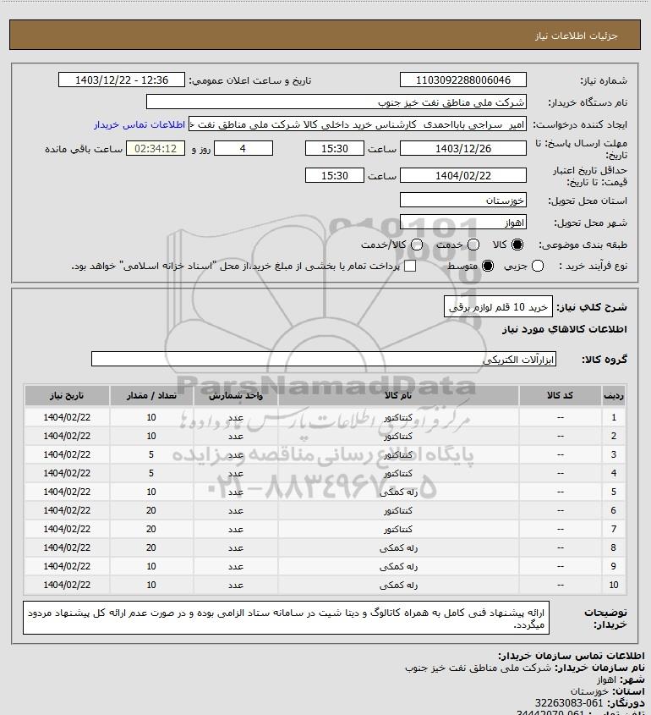Viewport: 651px width, 715px height.
Task: Click the response deadline date 1403/12/26
Action: point(462,148)
